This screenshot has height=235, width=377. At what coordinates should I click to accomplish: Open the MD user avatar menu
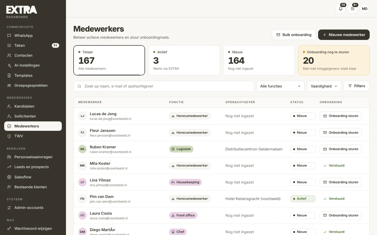(365, 9)
